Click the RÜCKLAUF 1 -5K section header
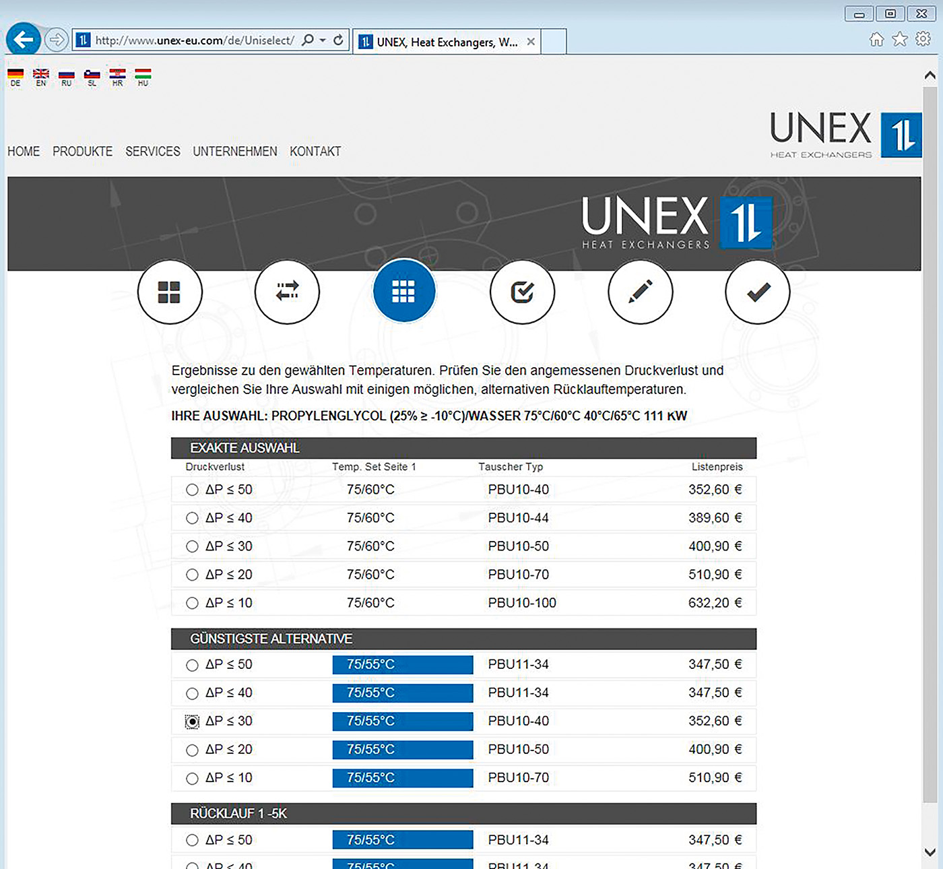The height and width of the screenshot is (869, 943). [463, 813]
